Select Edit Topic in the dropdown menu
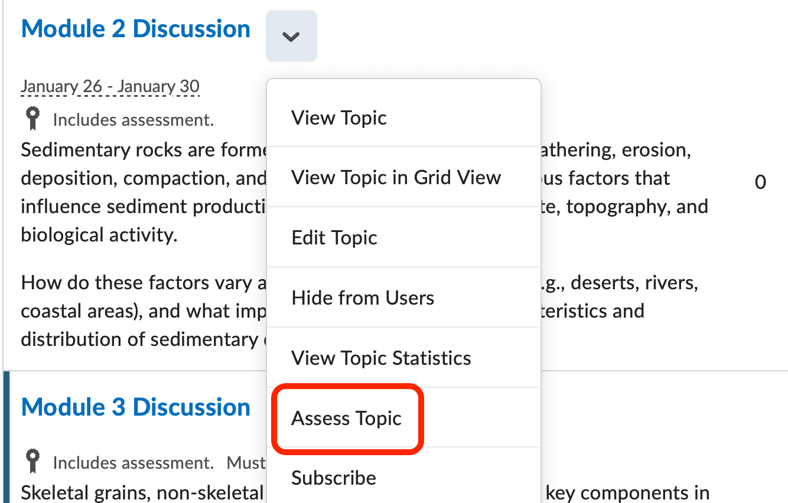This screenshot has height=503, width=788. (x=334, y=237)
